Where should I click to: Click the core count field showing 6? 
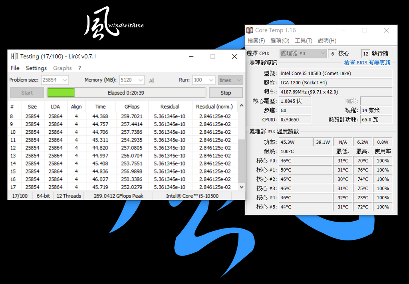coord(332,54)
